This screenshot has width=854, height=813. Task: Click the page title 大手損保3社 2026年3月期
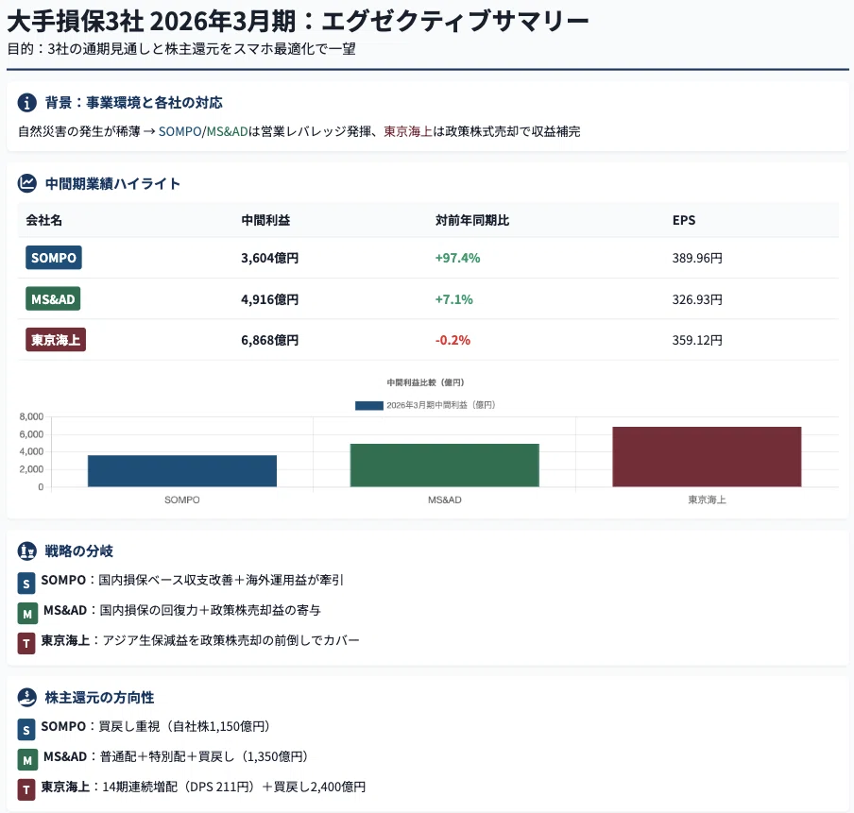click(x=298, y=21)
